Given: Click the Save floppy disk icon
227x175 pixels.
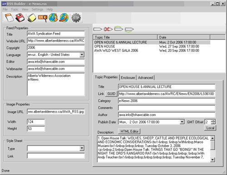Looking at the screenshot, I should coord(20,18).
